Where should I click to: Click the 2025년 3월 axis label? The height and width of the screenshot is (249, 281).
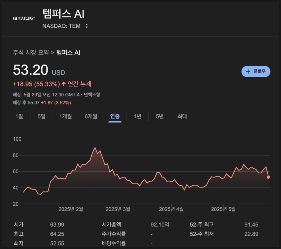118,209
